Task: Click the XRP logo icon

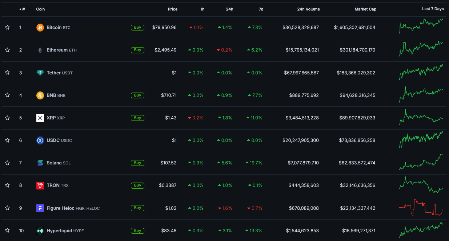Action: (40, 118)
